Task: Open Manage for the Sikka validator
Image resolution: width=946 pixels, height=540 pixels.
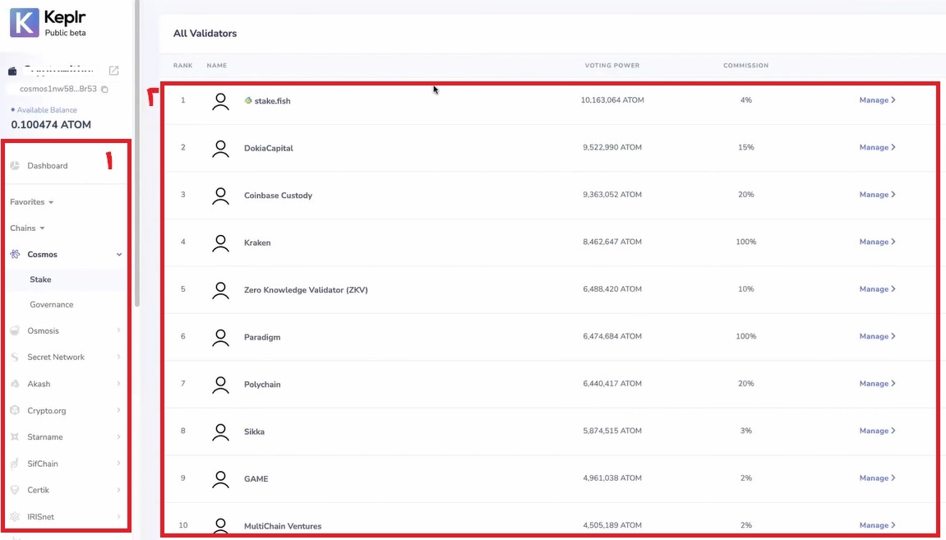Action: (x=877, y=431)
